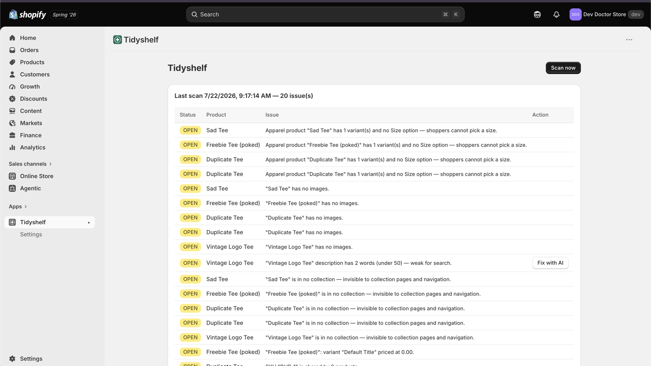
Task: Click the Sad Tee no images issue text
Action: (x=297, y=189)
